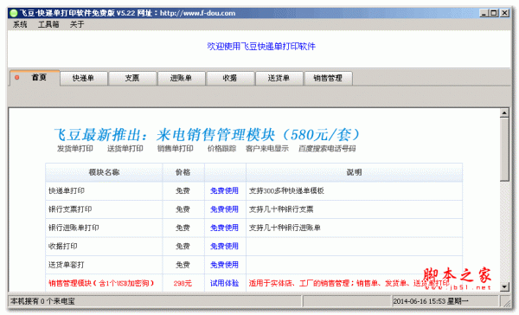The height and width of the screenshot is (315, 519).
Task: Select the 收据打印 row name
Action: point(63,246)
